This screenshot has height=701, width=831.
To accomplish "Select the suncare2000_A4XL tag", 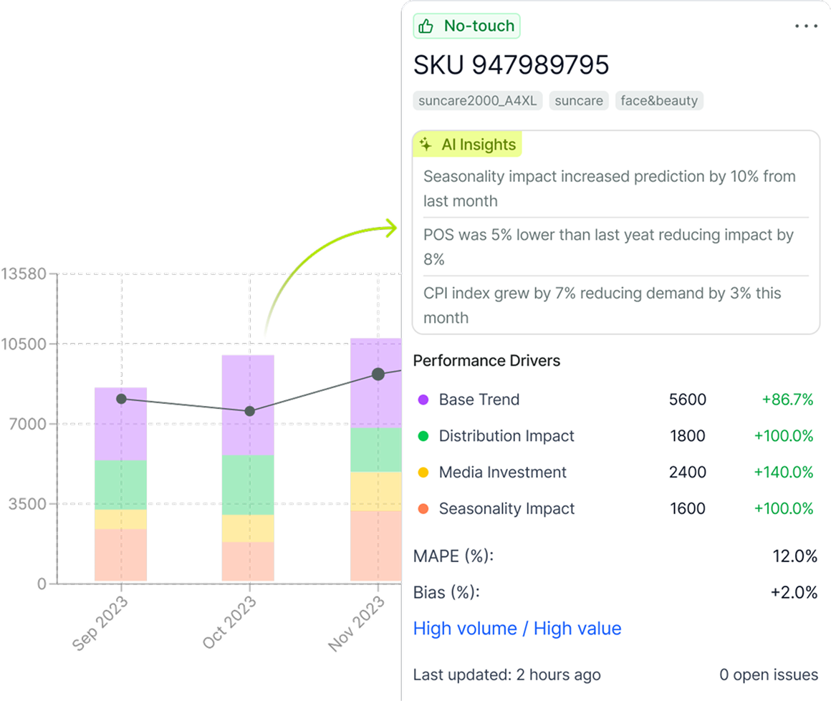I will [478, 101].
